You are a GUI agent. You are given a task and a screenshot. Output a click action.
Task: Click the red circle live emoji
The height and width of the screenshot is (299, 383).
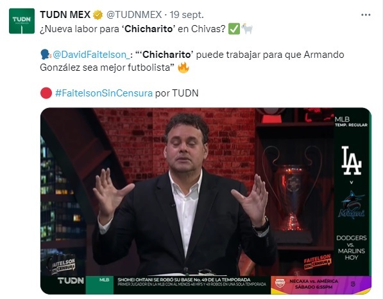pos(46,93)
